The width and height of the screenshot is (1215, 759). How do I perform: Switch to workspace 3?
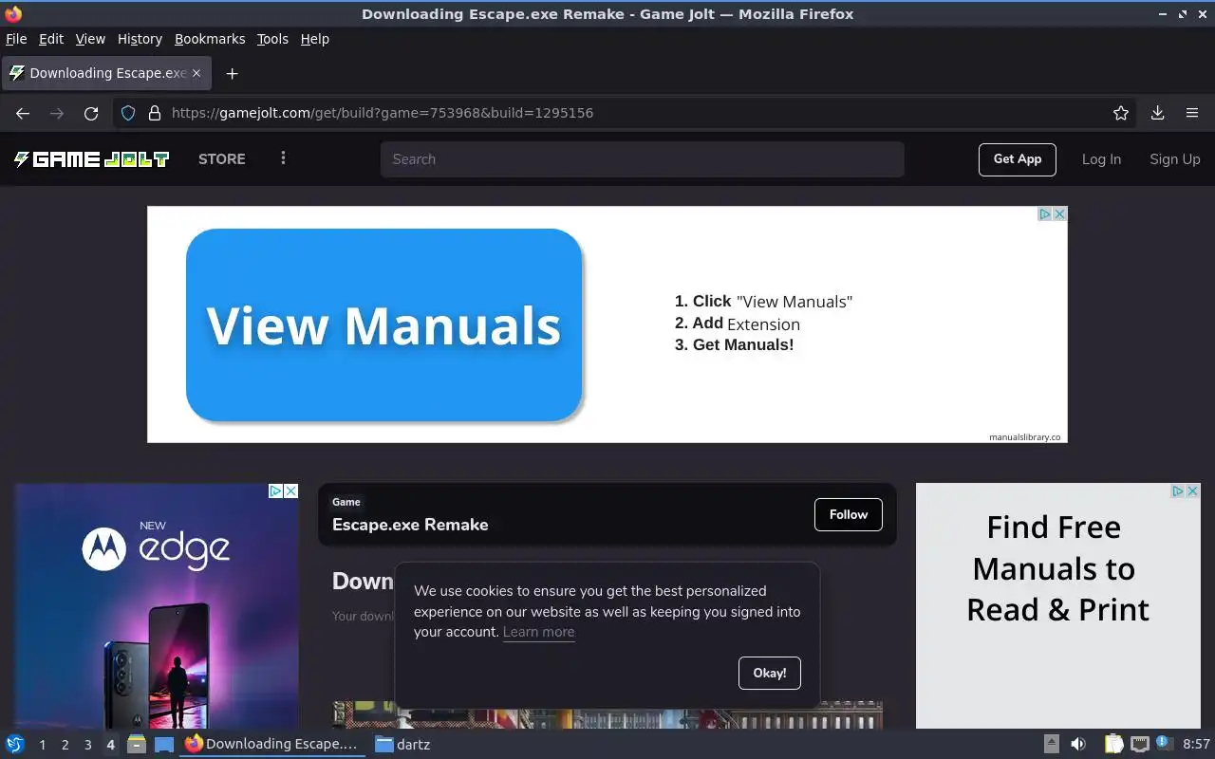[x=87, y=745]
